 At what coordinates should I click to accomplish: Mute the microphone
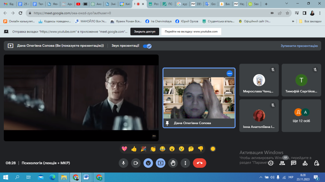pos(123,163)
